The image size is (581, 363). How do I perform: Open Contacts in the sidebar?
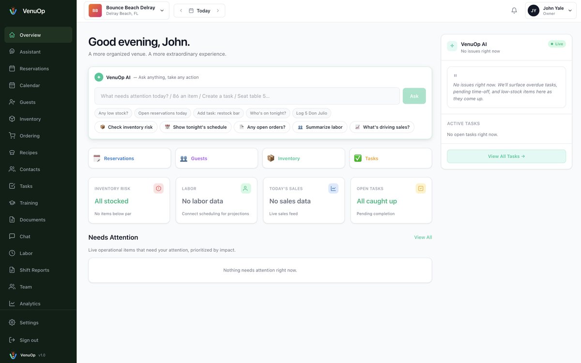click(x=38, y=169)
